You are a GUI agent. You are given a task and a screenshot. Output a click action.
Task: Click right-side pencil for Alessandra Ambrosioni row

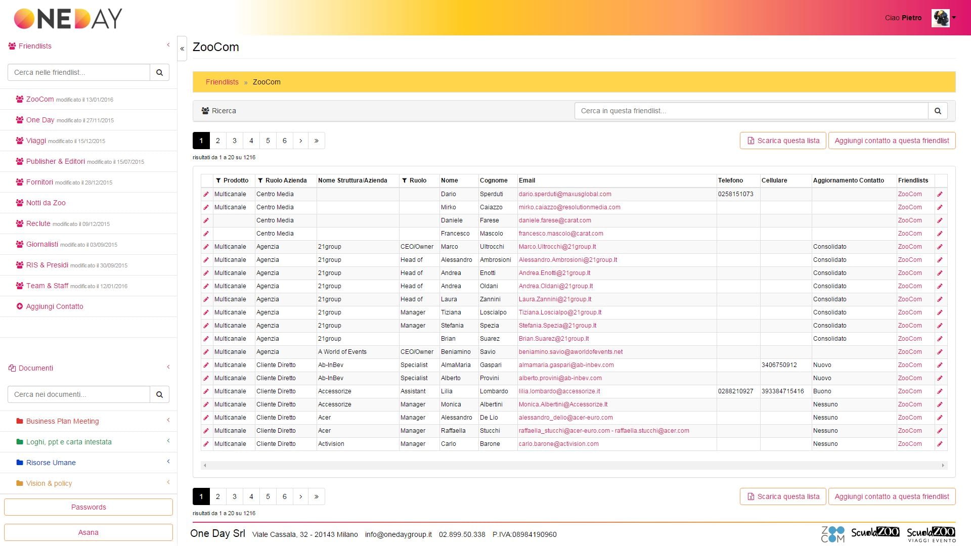click(940, 260)
